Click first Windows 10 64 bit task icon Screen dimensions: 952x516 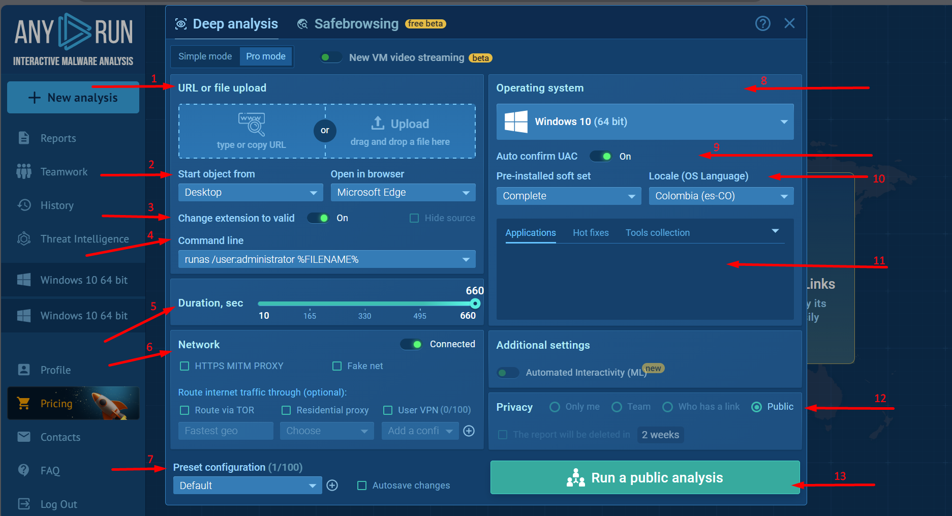(24, 280)
